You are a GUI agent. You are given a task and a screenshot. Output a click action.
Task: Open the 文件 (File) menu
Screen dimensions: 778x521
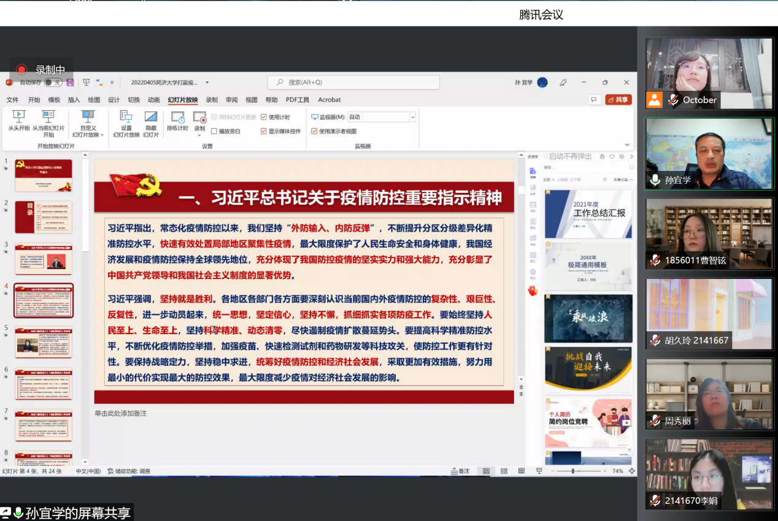point(12,100)
